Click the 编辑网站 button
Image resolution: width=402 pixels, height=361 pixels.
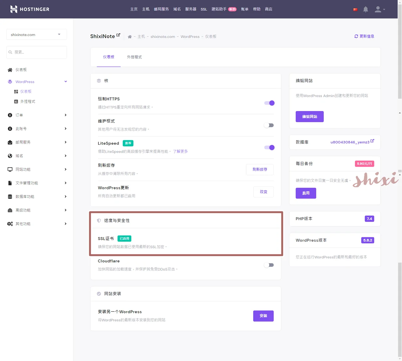[x=310, y=117]
